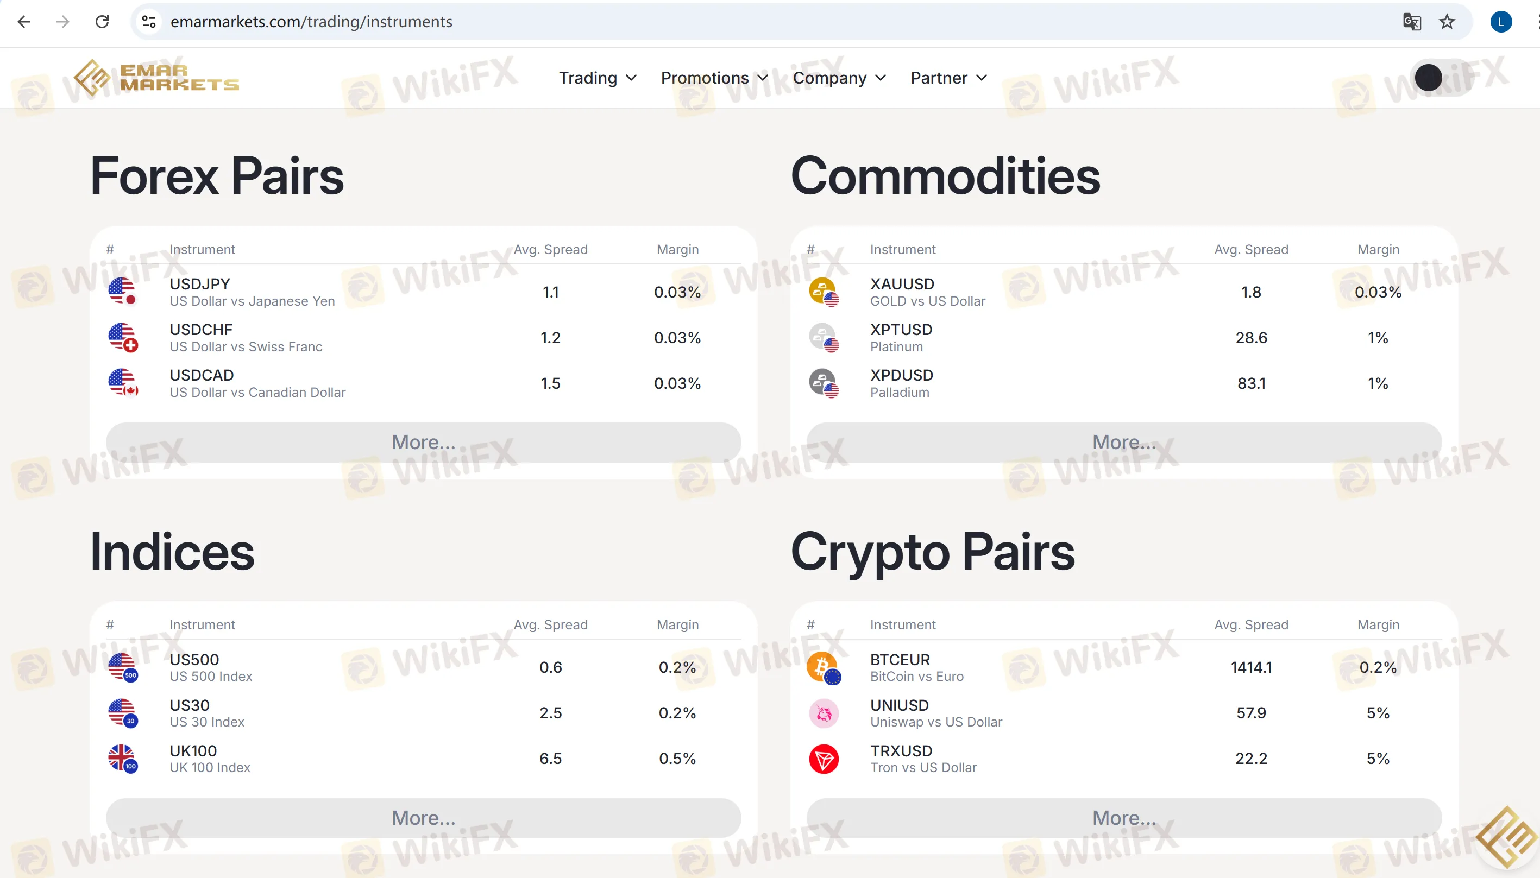Expand the Trading dropdown menu
Image resolution: width=1540 pixels, height=878 pixels.
(597, 78)
